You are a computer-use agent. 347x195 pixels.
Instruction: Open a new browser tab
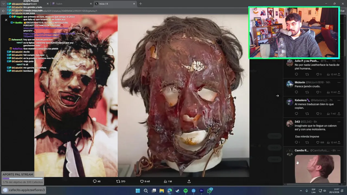pos(140,4)
